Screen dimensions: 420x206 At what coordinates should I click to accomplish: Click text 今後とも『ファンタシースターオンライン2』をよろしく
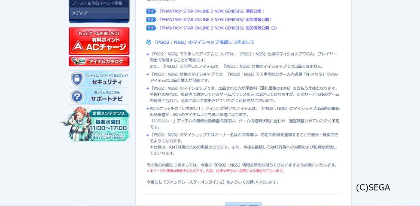coord(213,182)
